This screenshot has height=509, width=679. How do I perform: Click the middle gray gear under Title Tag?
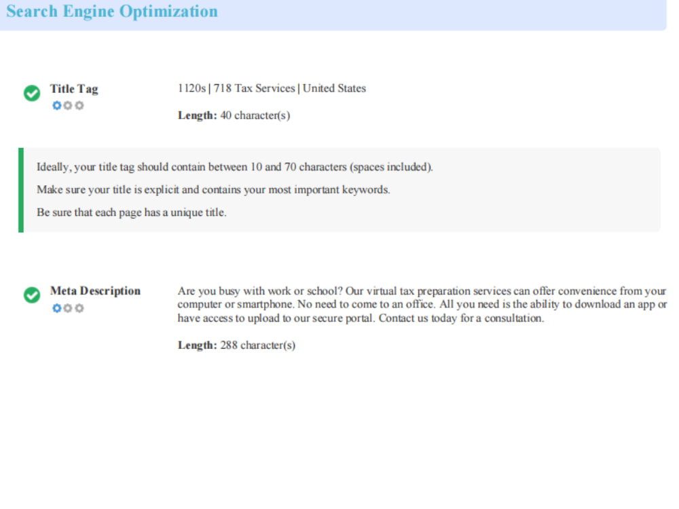coord(68,105)
